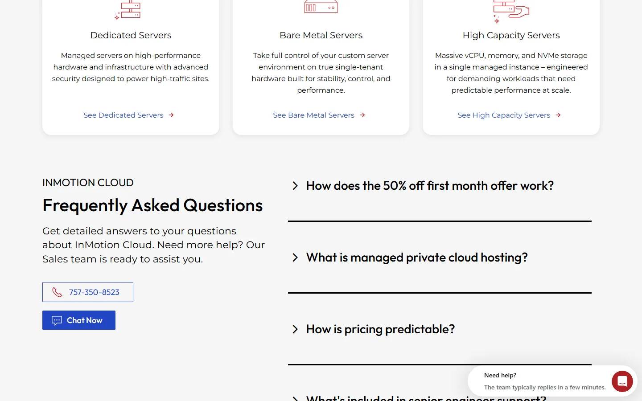
Task: Click the phone handset icon
Action: coord(57,292)
